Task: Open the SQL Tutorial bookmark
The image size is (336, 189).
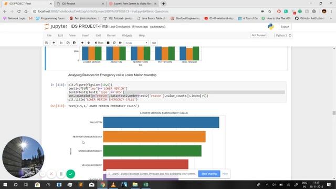Action: point(118,18)
